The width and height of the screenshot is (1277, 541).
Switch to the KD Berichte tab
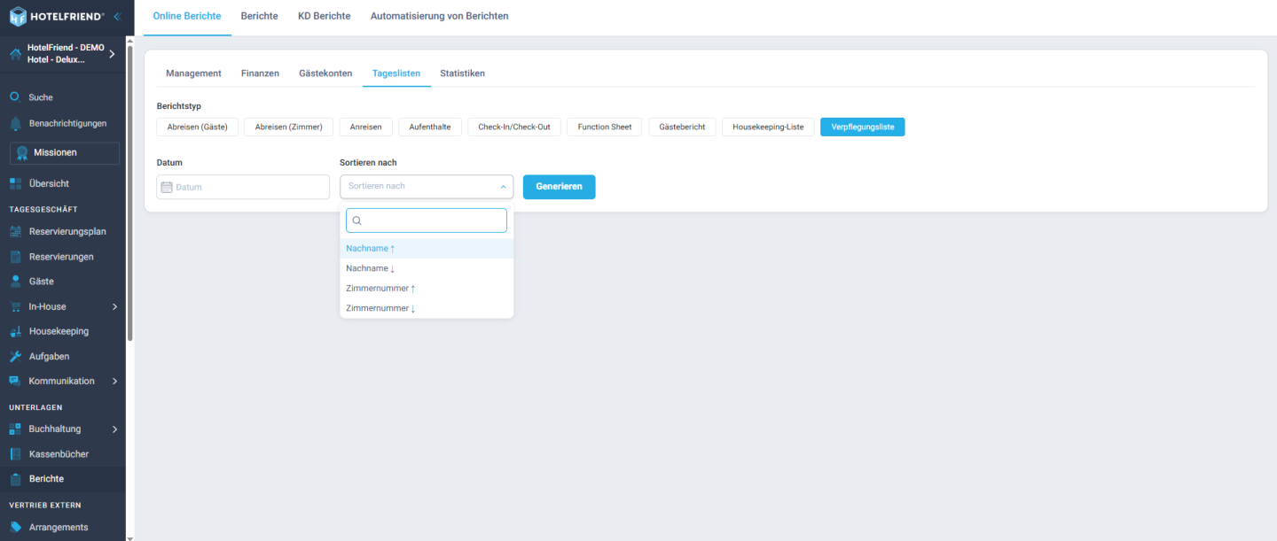coord(324,16)
